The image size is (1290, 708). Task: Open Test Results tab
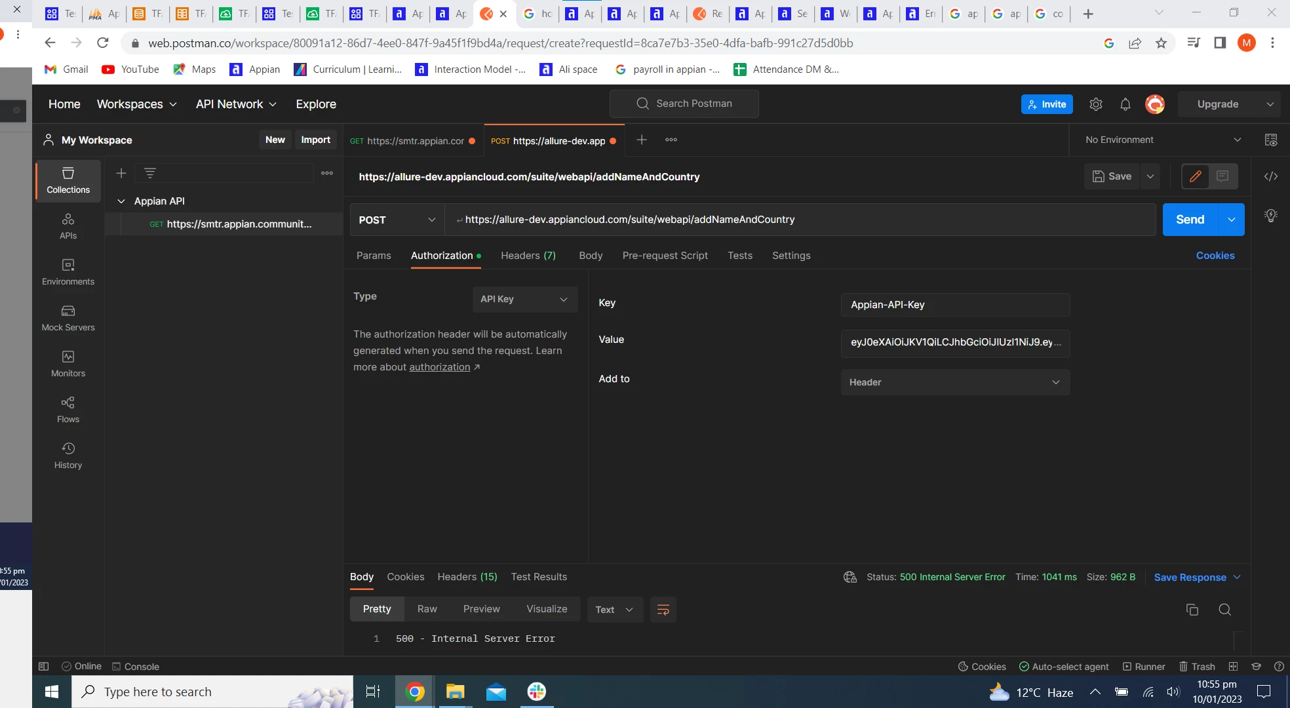539,577
